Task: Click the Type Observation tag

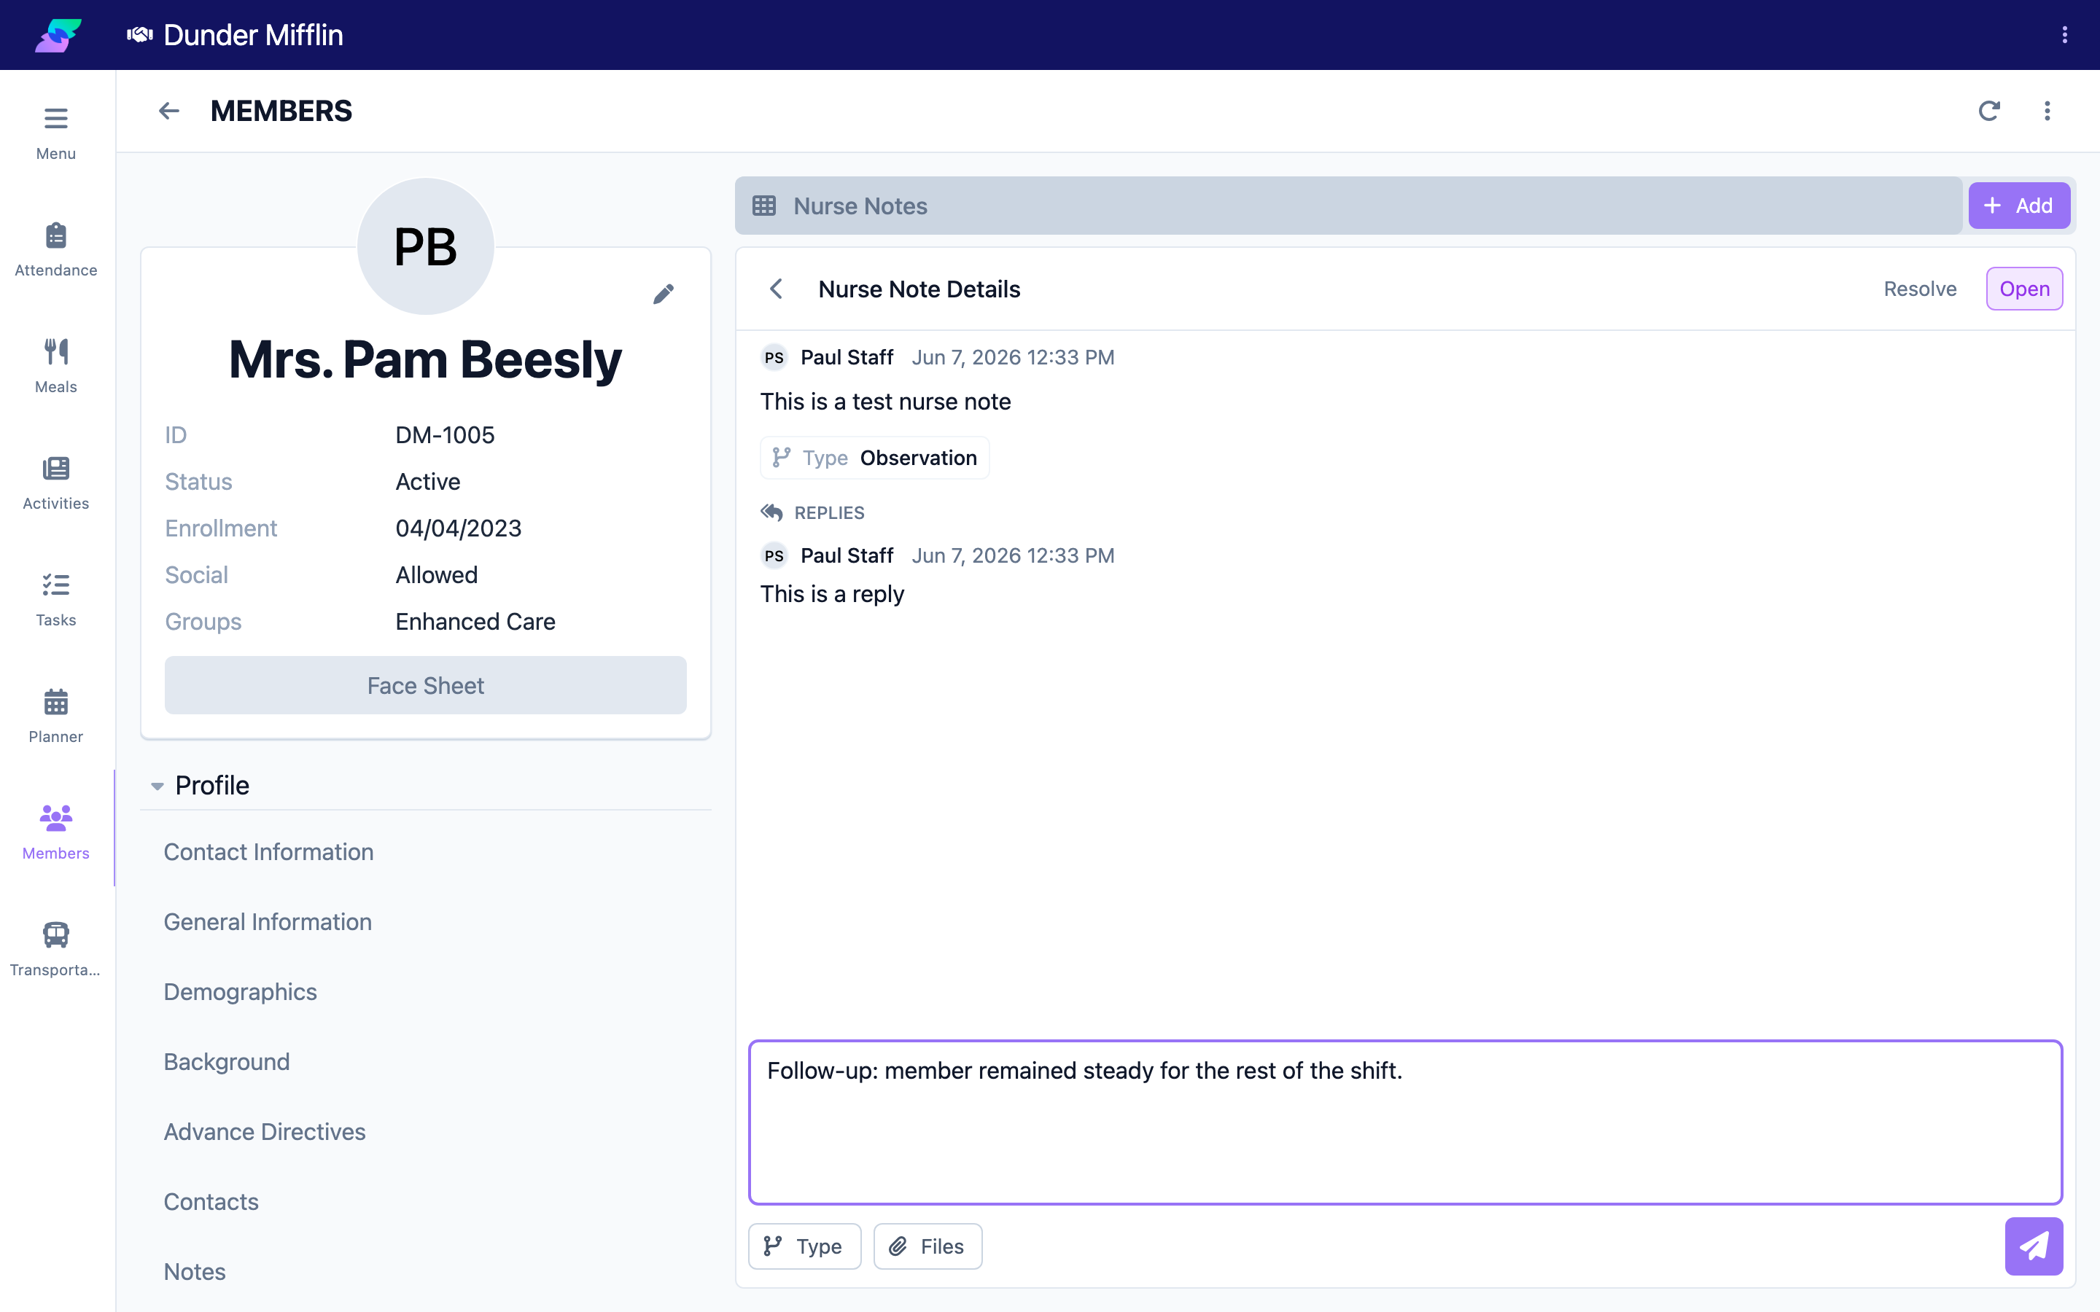Action: (875, 458)
